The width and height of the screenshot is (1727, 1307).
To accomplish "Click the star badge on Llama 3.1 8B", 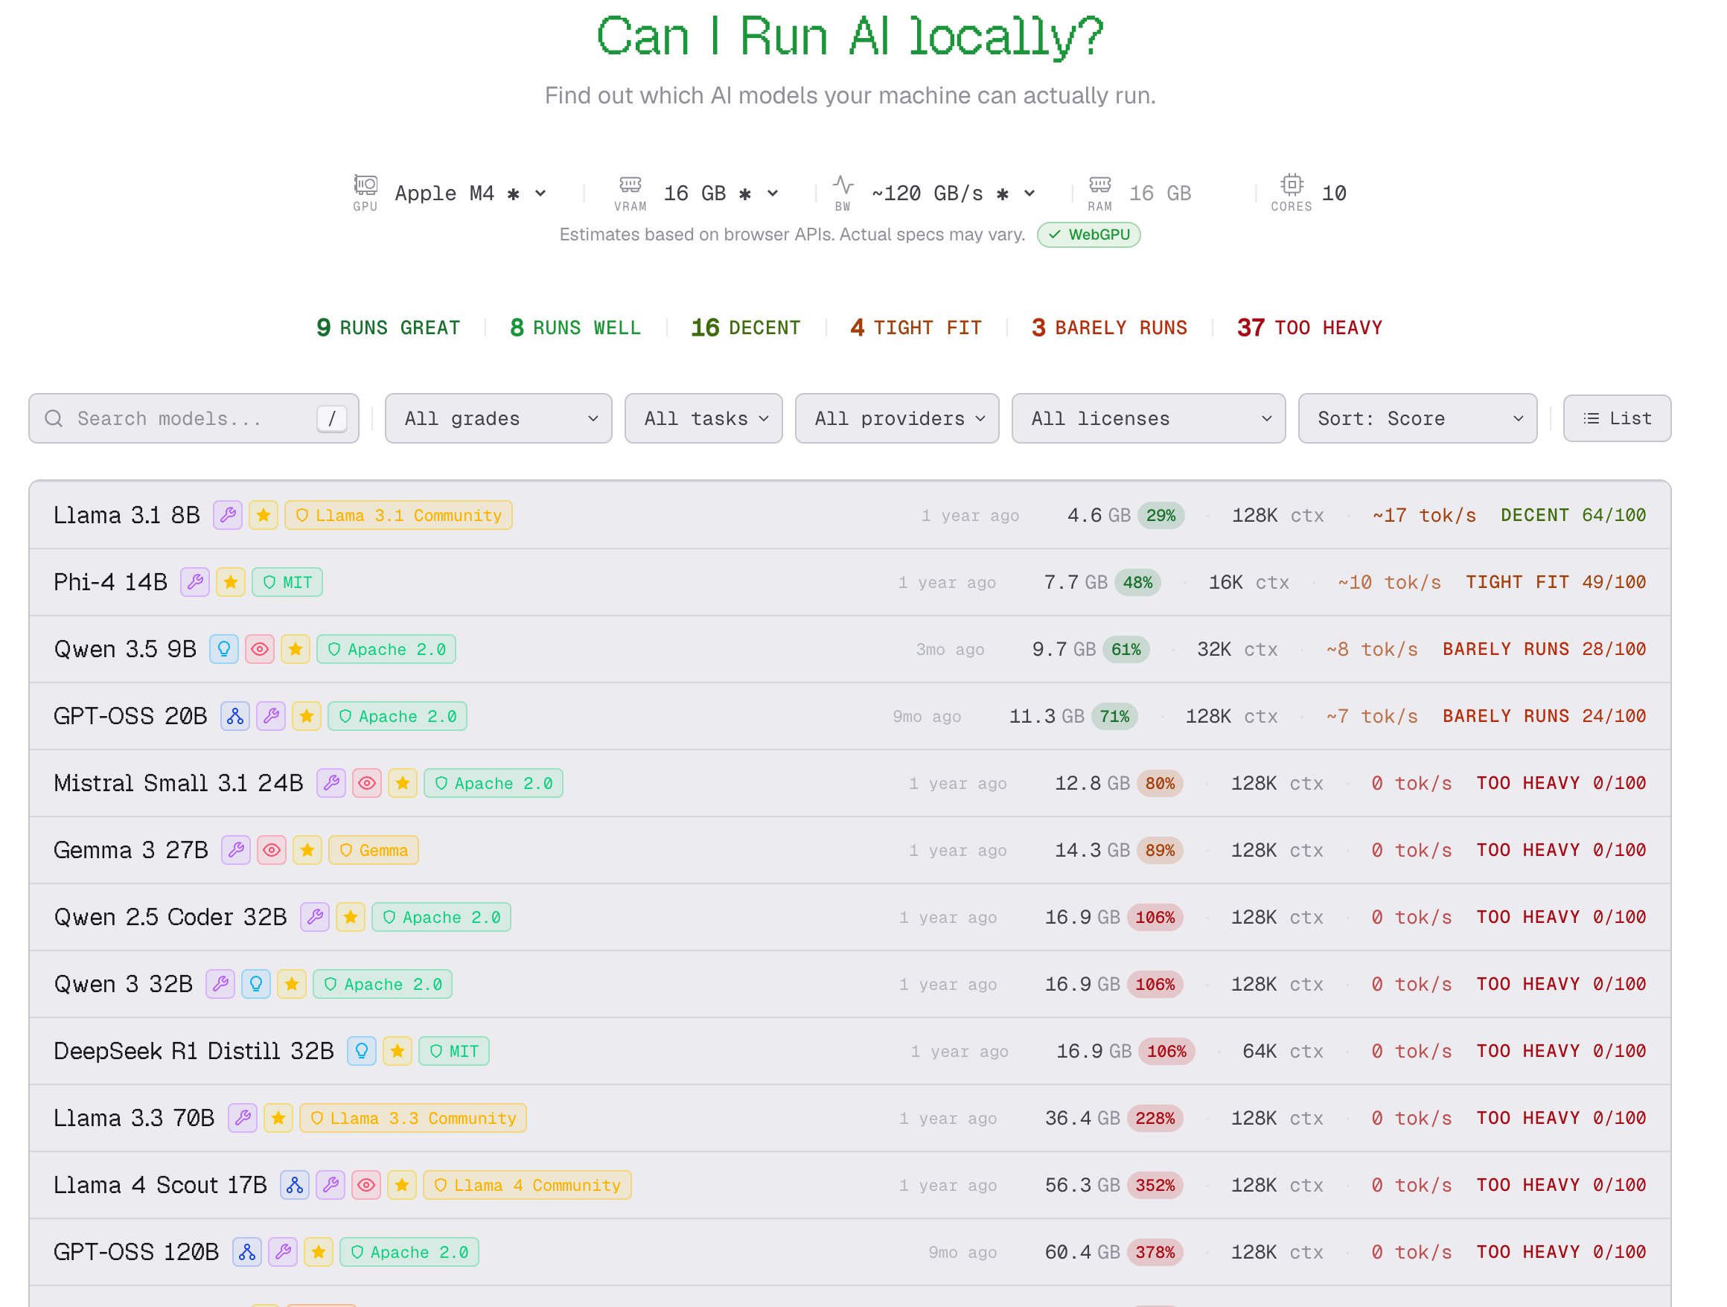I will coord(264,515).
